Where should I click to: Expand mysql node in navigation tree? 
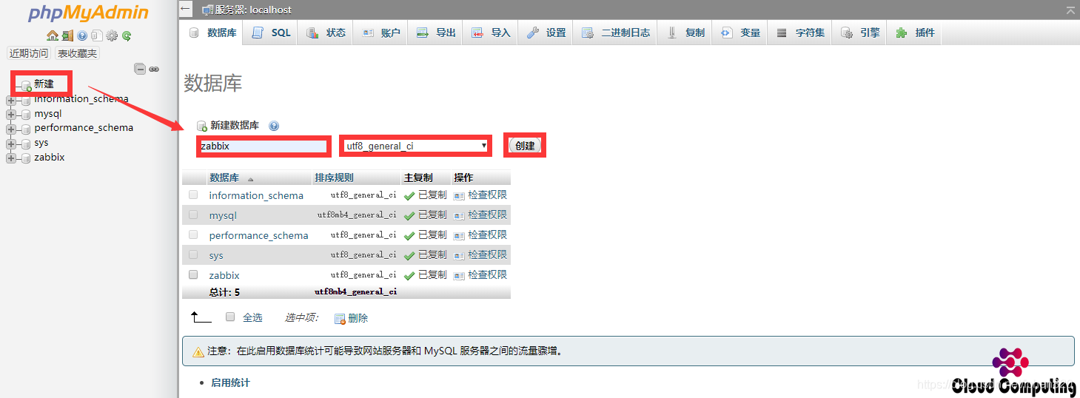[10, 115]
